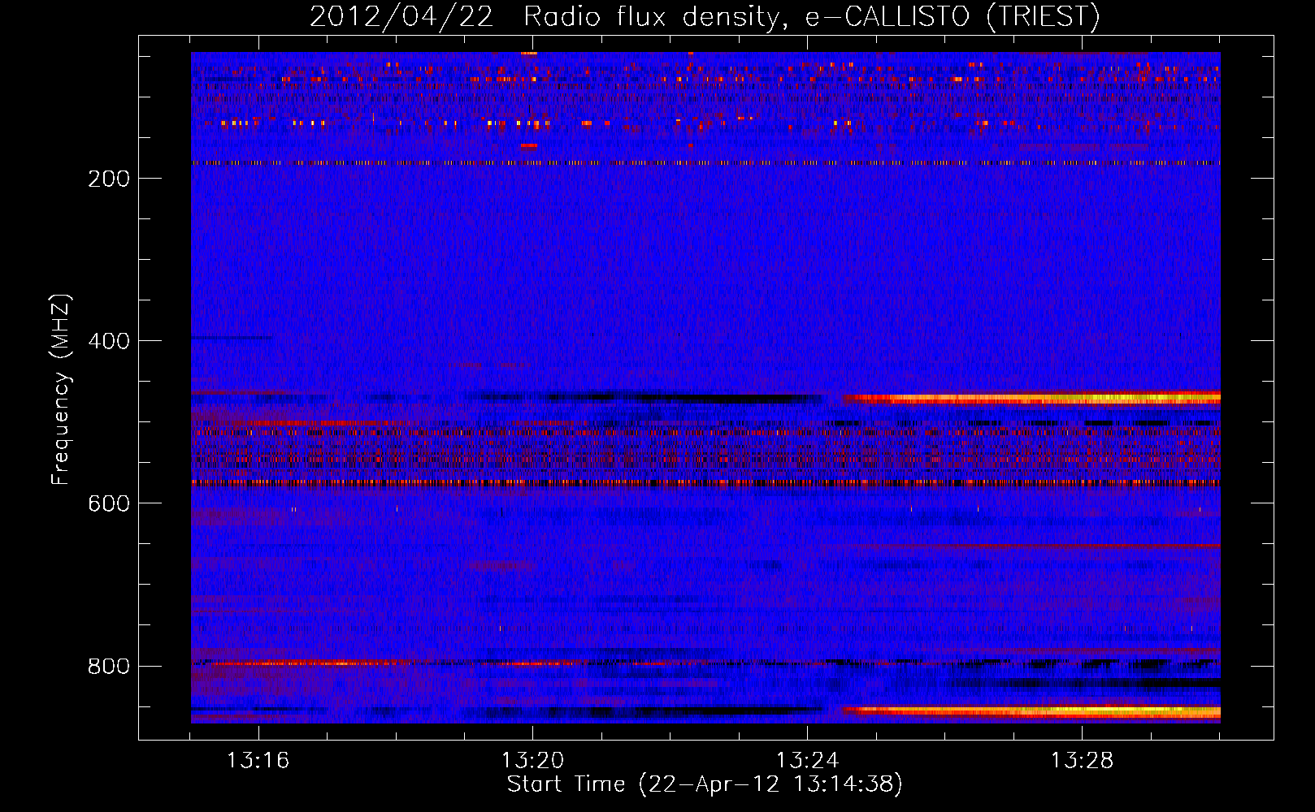
Task: Click the 'Frequency (MHZ)' axis label
Action: [60, 390]
